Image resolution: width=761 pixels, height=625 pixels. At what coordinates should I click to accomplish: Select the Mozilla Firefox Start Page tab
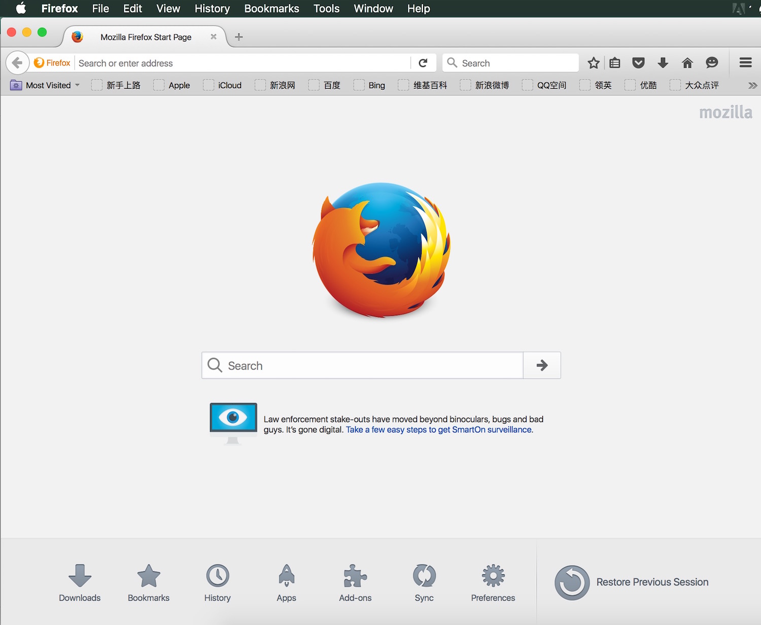click(x=146, y=37)
